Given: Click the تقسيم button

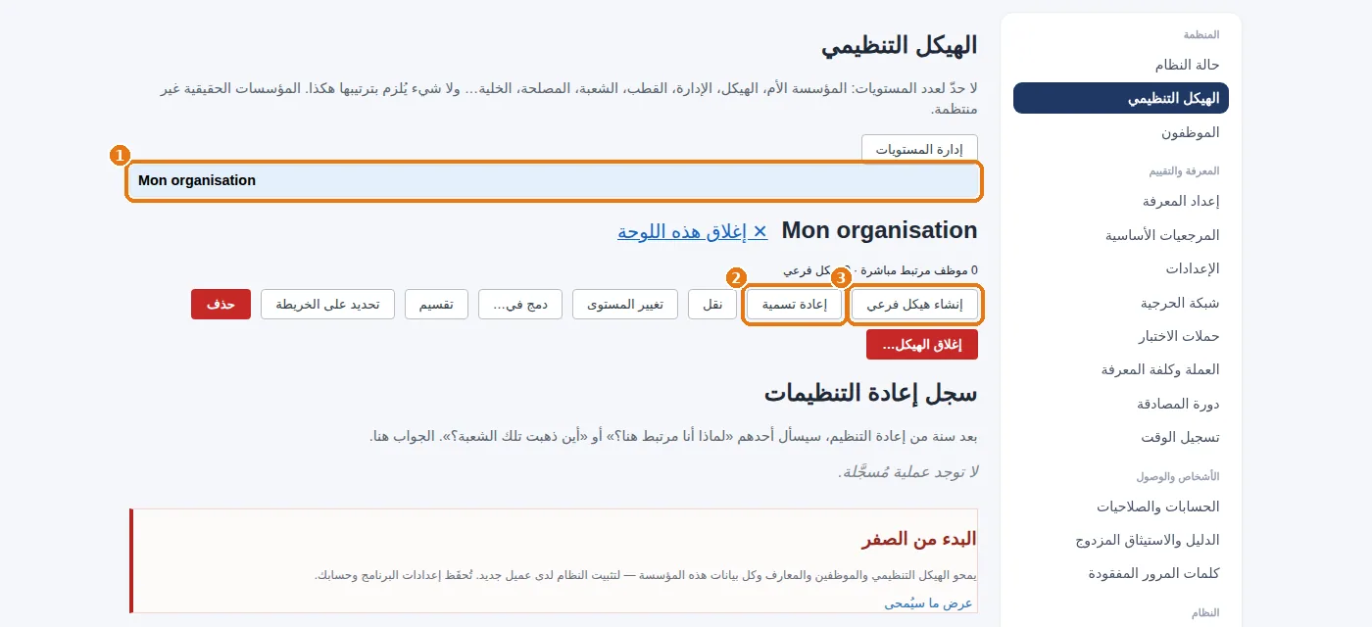Looking at the screenshot, I should [436, 305].
